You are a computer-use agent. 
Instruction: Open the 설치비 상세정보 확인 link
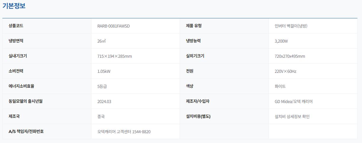(x=292, y=117)
